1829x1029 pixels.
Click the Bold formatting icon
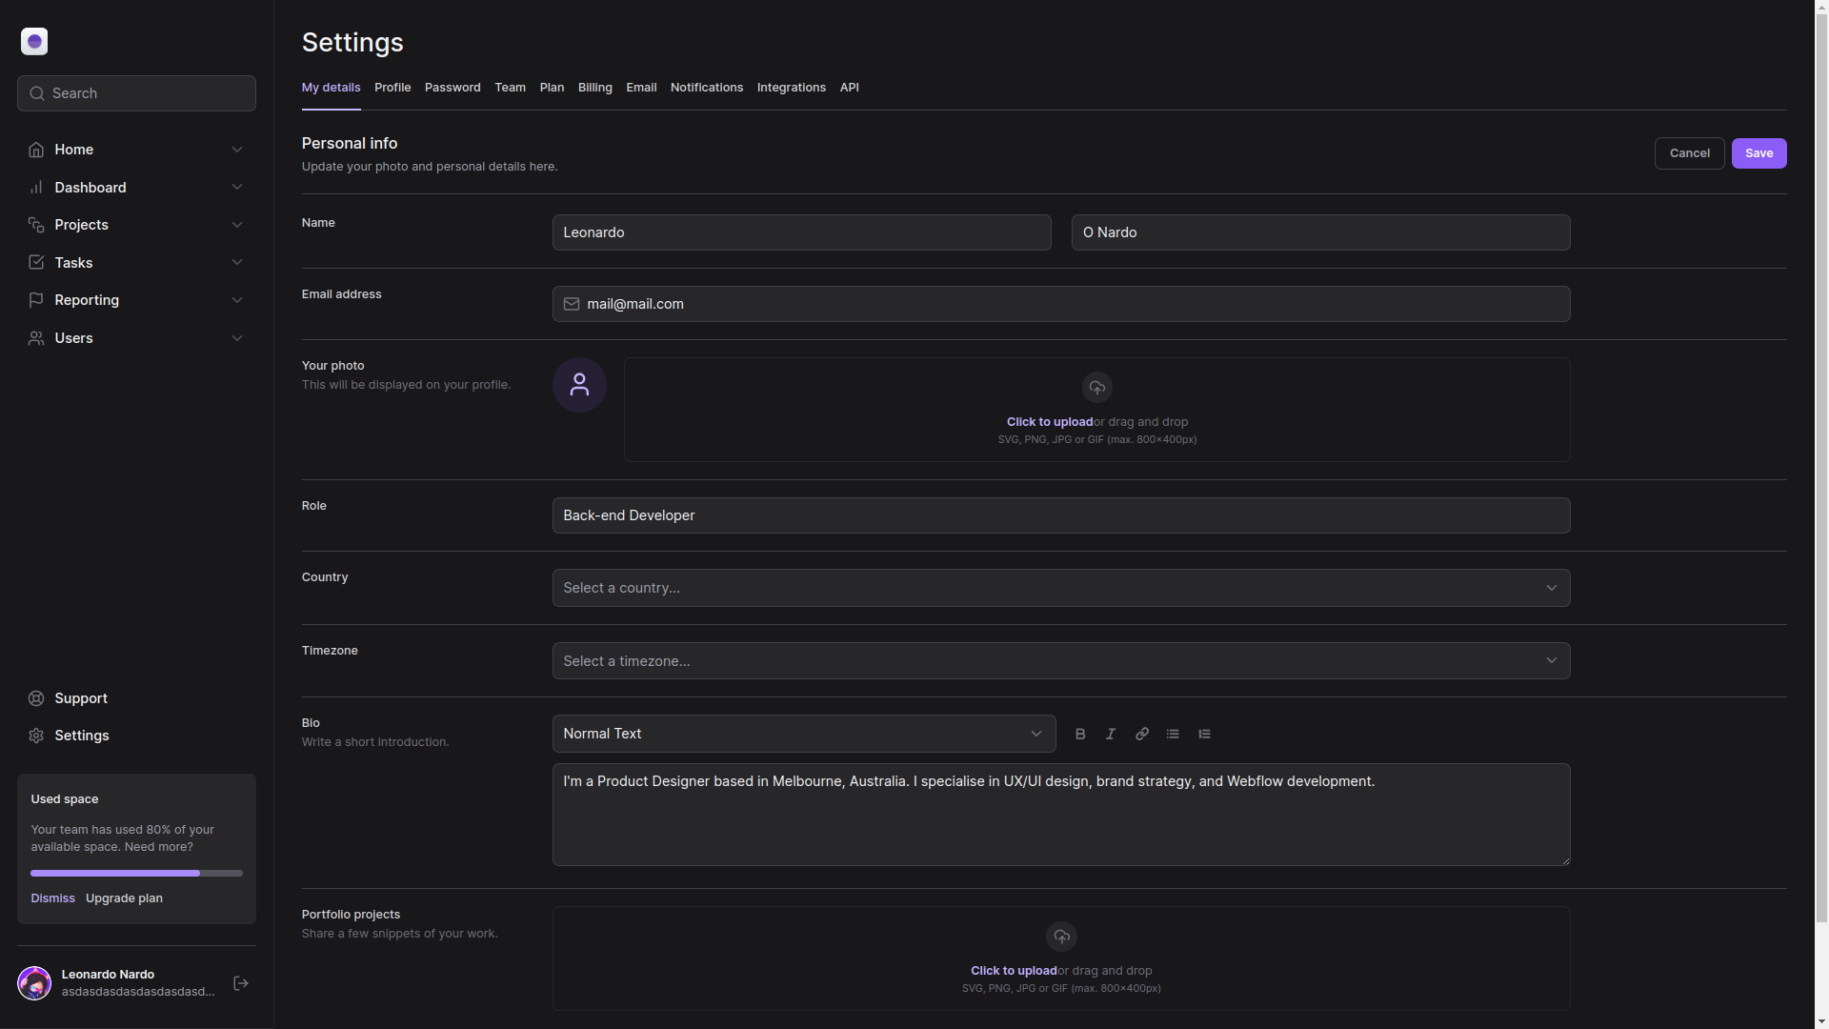click(x=1080, y=734)
